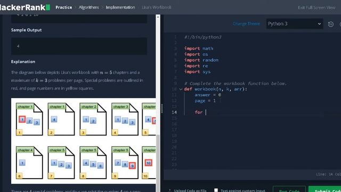Viewport: 341px width, 192px height.
Task: Click the Change Theme link
Action: tap(246, 23)
